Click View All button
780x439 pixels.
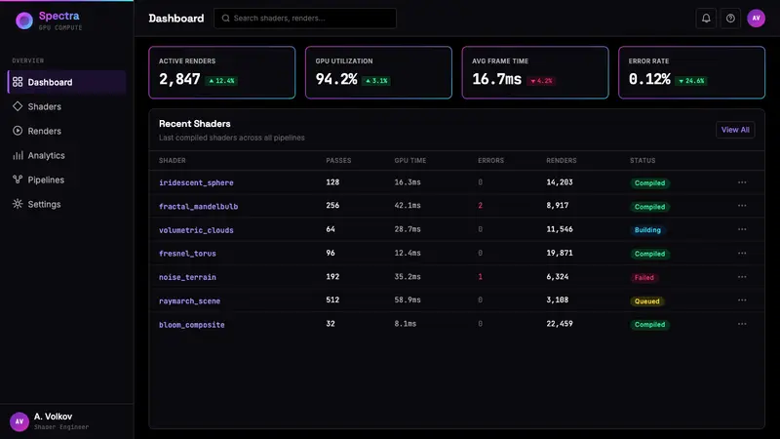pyautogui.click(x=735, y=130)
